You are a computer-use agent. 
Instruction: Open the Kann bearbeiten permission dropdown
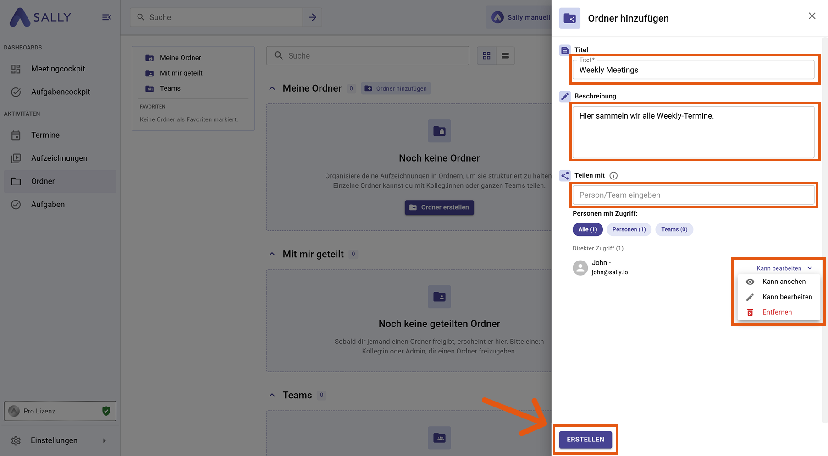784,268
